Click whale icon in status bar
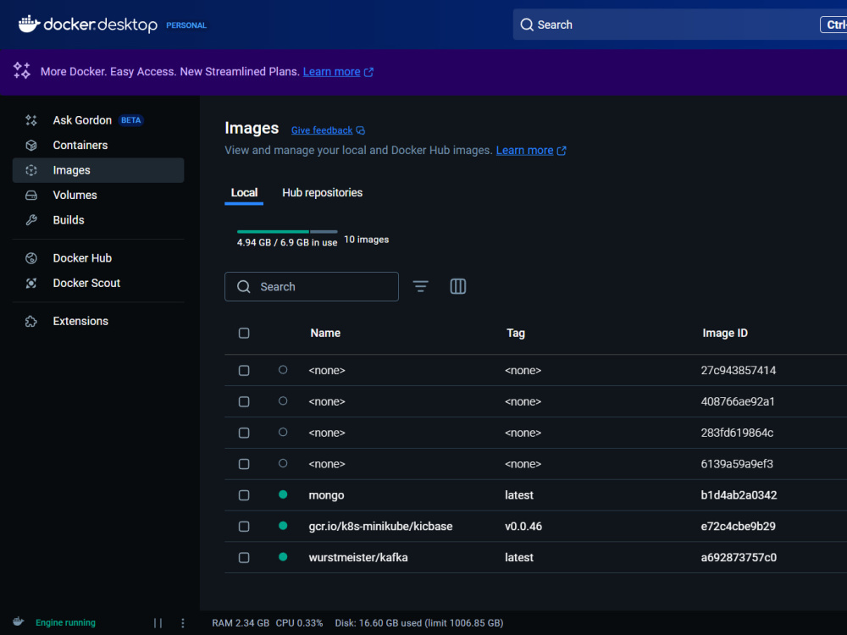 [19, 621]
